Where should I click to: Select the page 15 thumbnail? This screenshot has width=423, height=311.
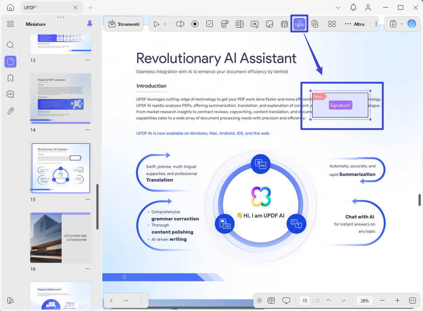click(x=61, y=168)
